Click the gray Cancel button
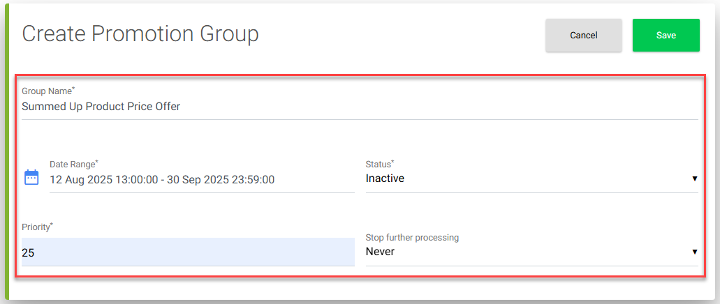The width and height of the screenshot is (720, 304). tap(584, 36)
